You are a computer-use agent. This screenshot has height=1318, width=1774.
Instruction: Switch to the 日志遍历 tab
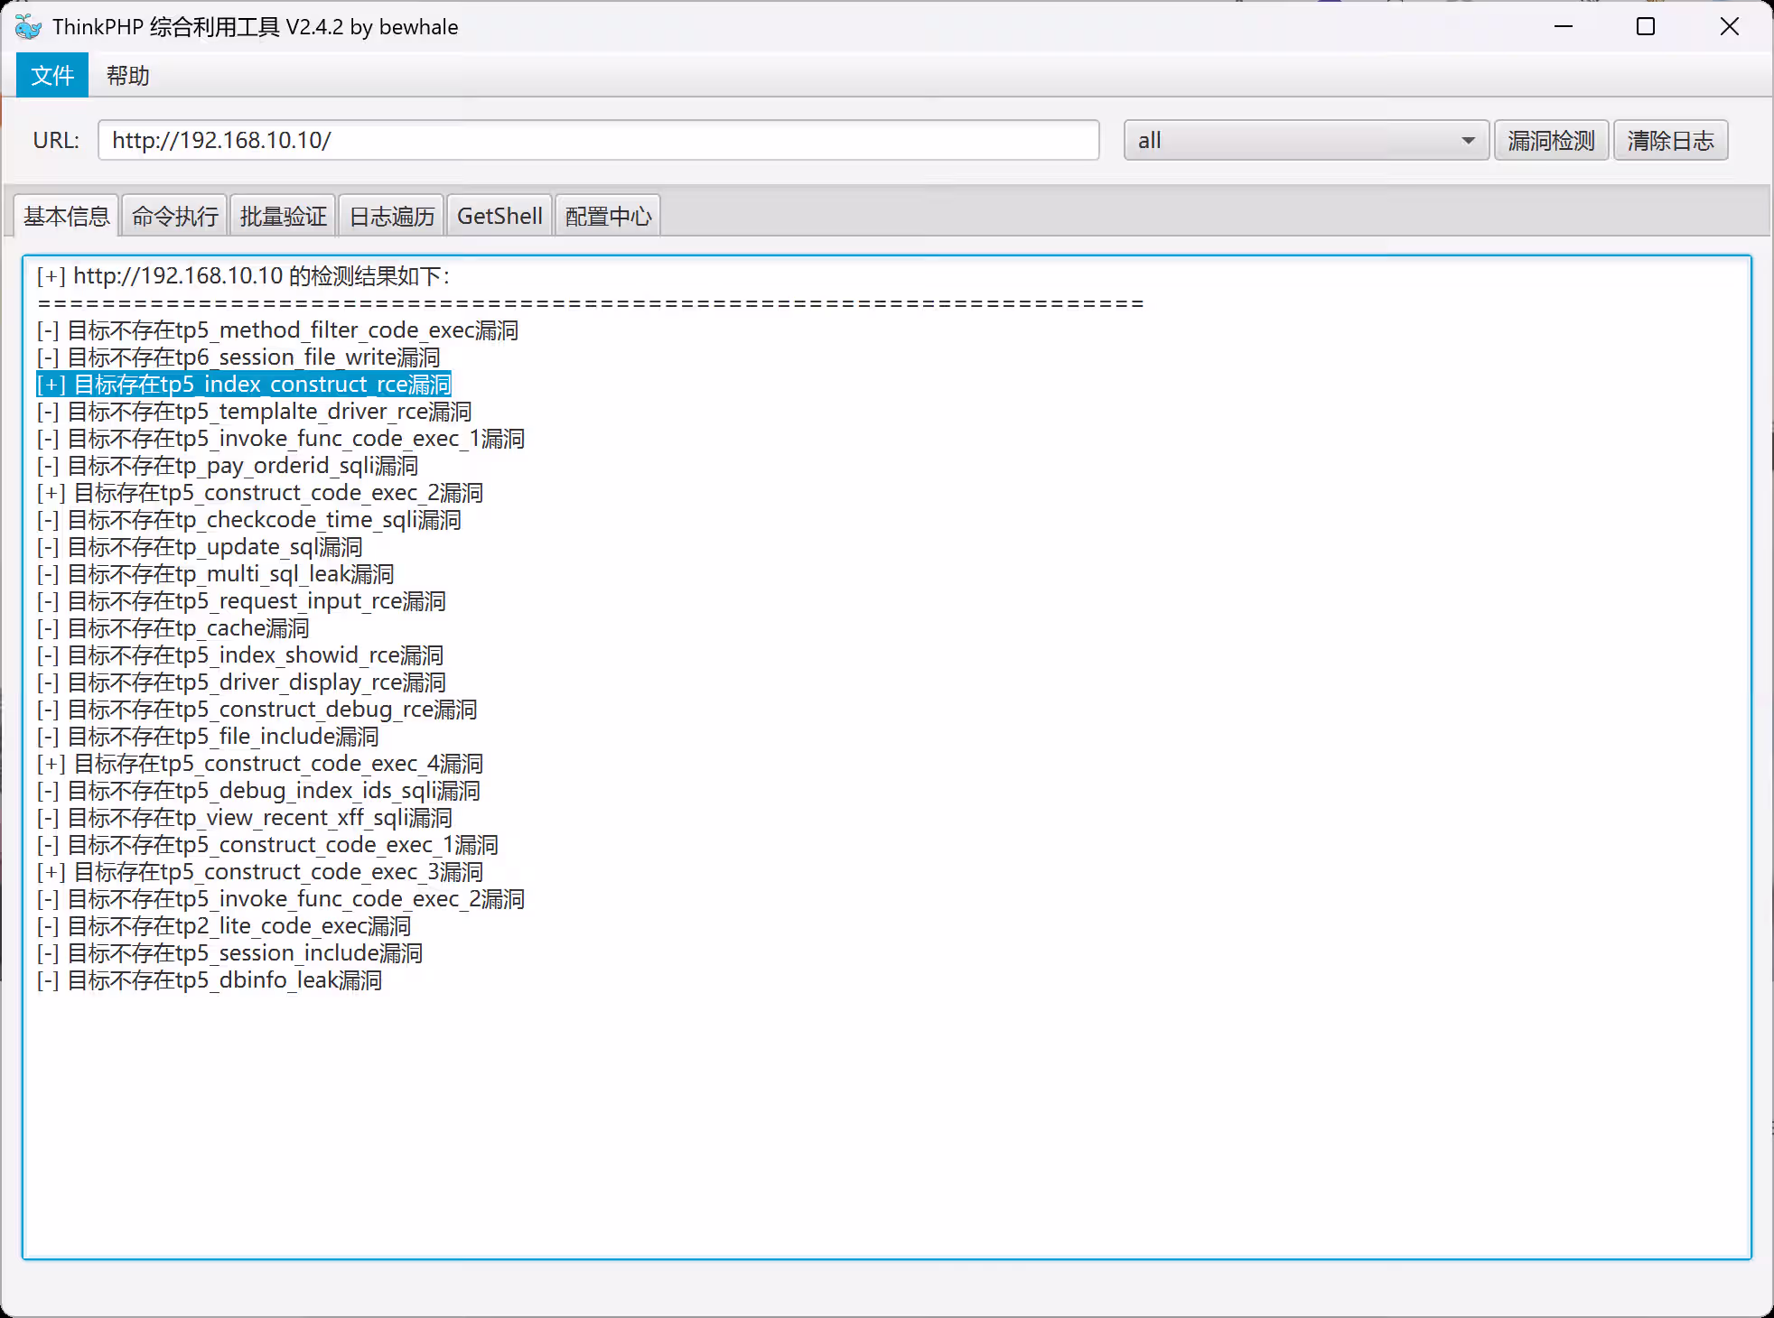[x=391, y=216]
